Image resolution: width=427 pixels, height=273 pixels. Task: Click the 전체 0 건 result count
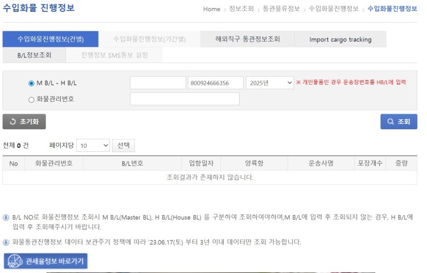pos(16,146)
